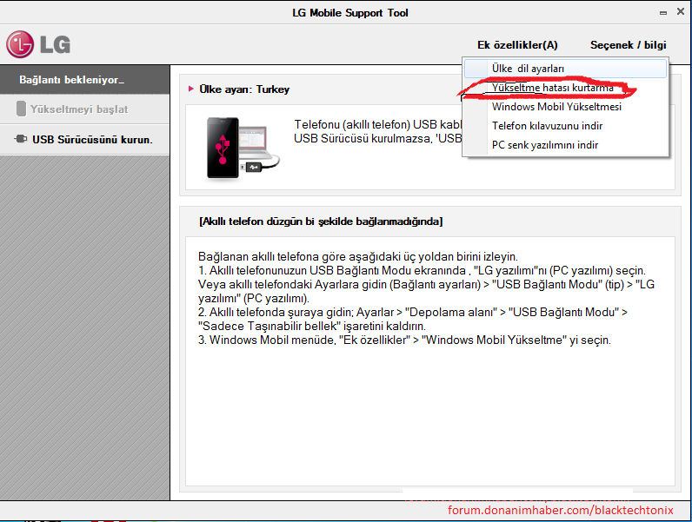
Task: Click Yükseltmeyi başlat button
Action: [x=84, y=109]
